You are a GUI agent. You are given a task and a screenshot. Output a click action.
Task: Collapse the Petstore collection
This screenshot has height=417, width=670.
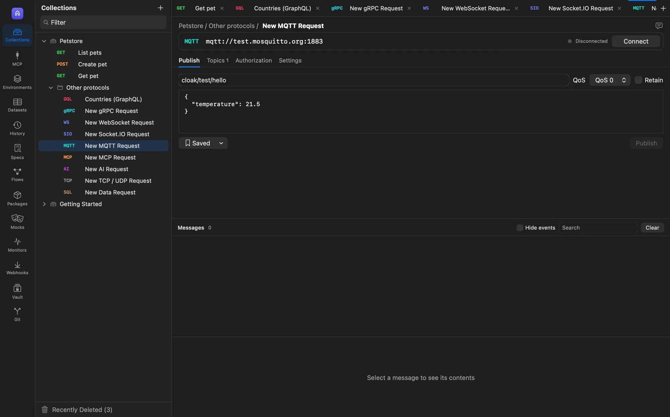point(44,41)
